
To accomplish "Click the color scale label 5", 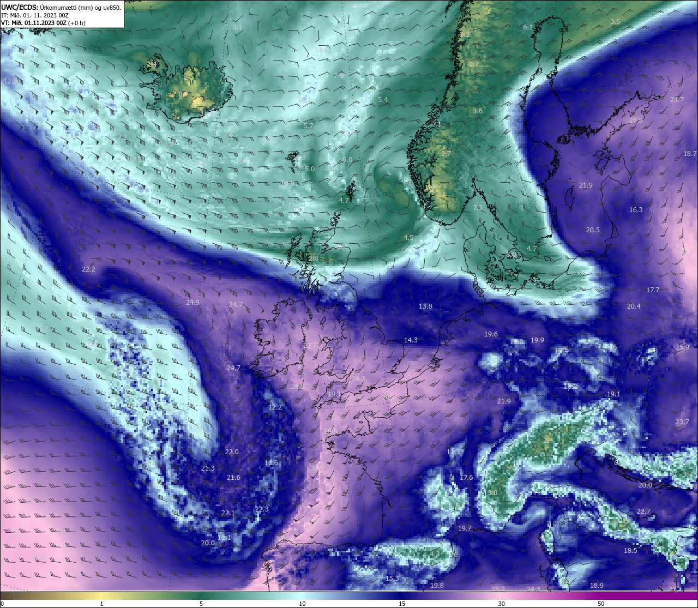I will [201, 604].
